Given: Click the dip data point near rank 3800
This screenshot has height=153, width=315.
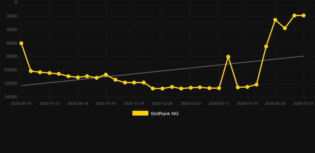Looking at the screenshot, I should pyautogui.click(x=285, y=28).
